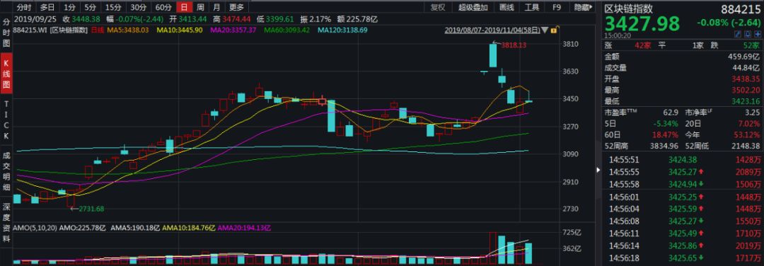The width and height of the screenshot is (764, 266).
Task: Open the 工具 tools menu
Action: click(x=531, y=7)
